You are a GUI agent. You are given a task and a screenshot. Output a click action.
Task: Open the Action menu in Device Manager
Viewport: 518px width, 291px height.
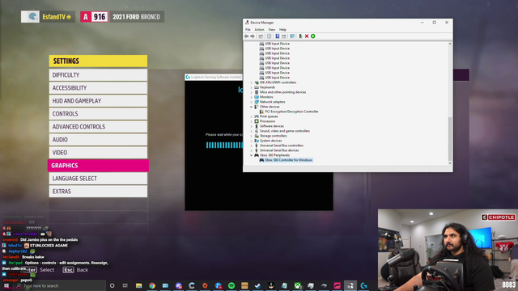coord(259,30)
